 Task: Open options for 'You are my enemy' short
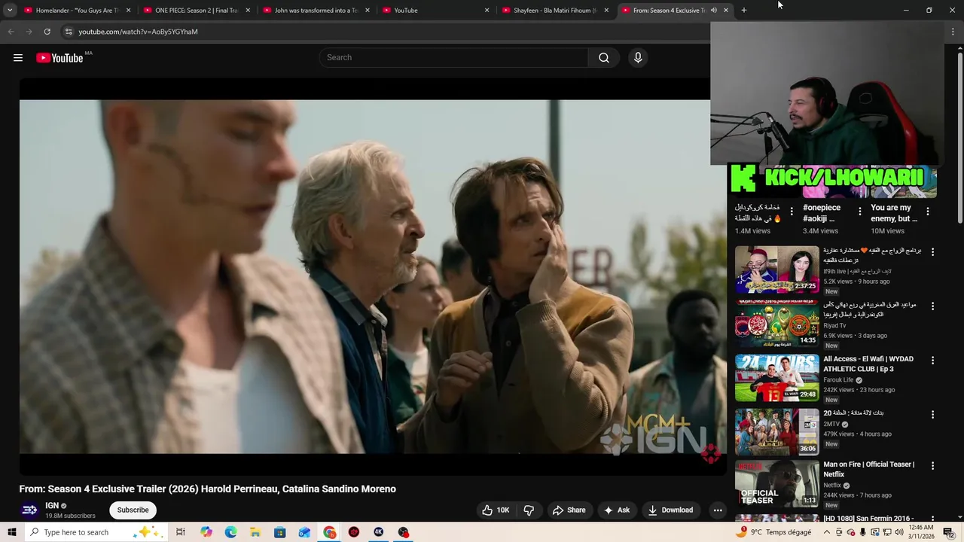click(927, 212)
